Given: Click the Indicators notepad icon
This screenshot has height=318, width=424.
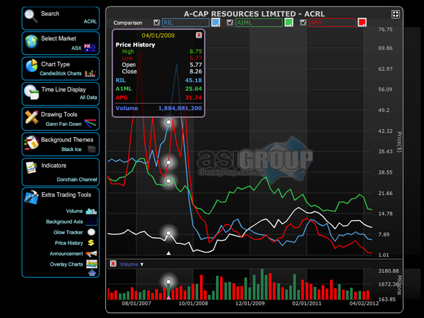Looking at the screenshot, I should [31, 168].
